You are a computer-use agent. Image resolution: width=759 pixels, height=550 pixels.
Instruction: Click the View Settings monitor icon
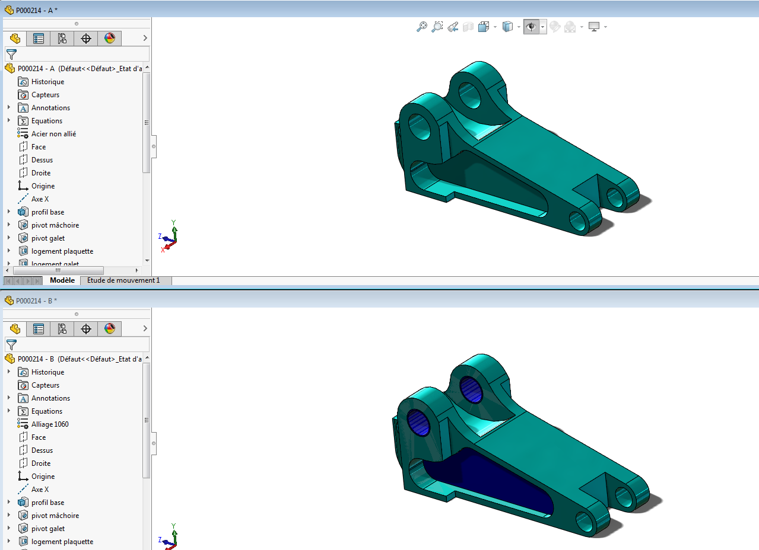tap(594, 27)
